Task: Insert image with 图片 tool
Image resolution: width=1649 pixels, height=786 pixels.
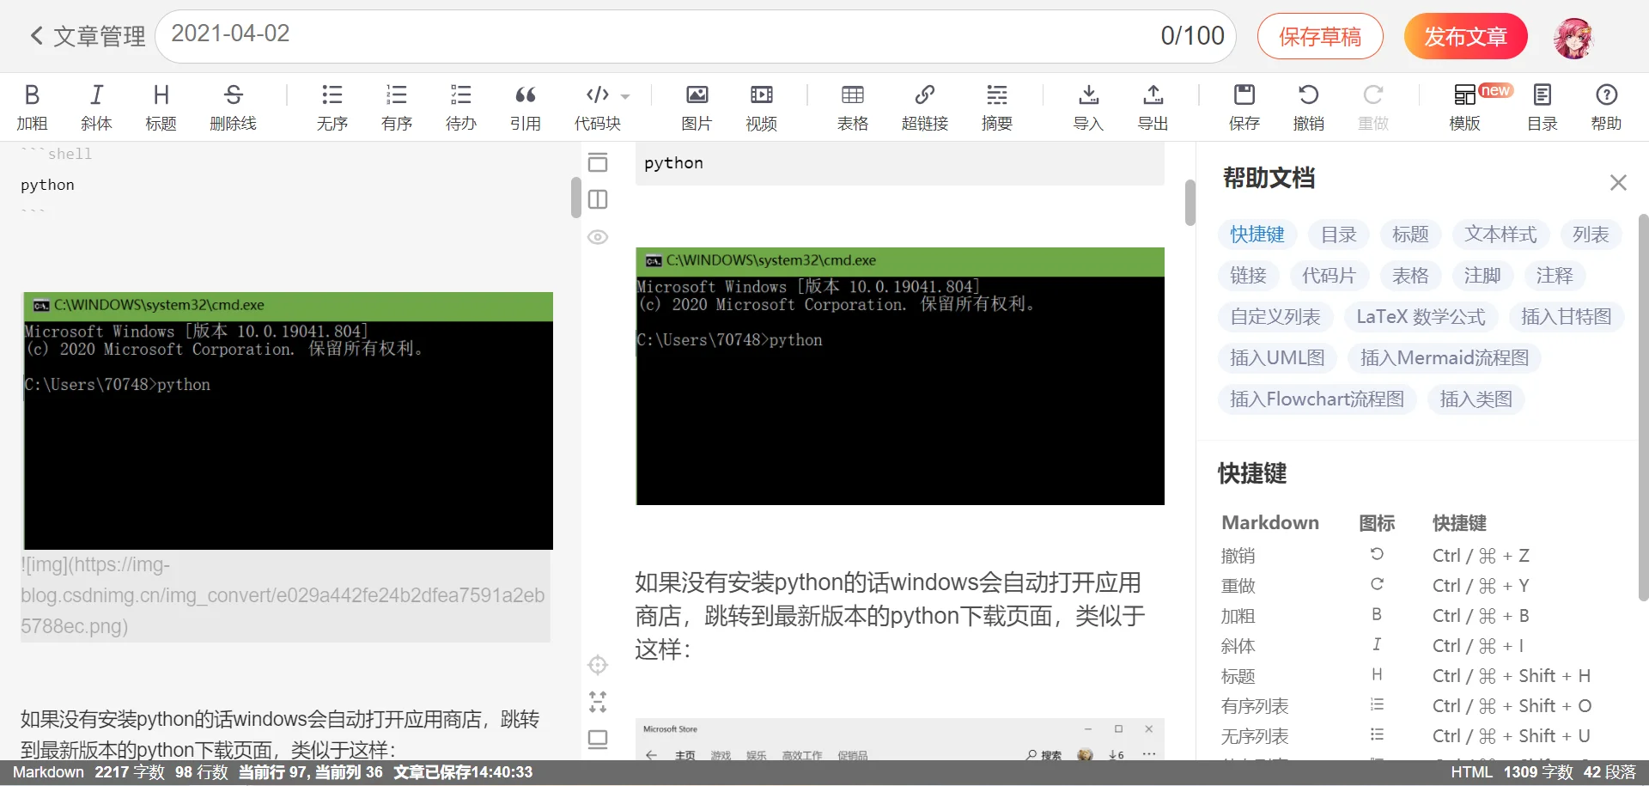Action: [697, 107]
